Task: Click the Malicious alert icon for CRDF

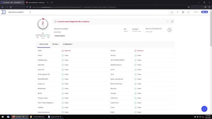Action: (x=63, y=51)
